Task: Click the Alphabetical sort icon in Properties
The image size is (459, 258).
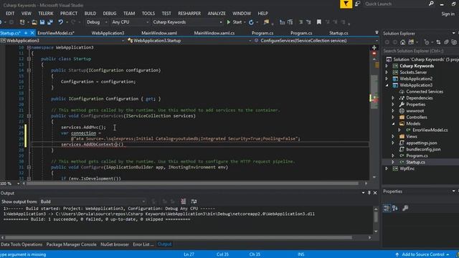Action: coord(395,208)
